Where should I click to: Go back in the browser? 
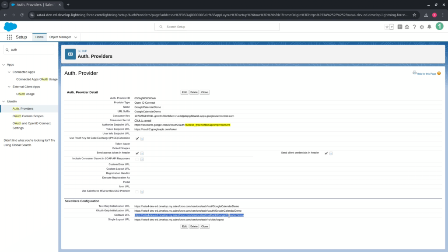(5, 15)
